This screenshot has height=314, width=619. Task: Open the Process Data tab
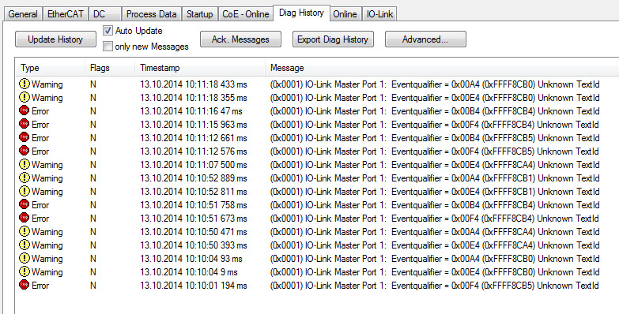click(151, 14)
